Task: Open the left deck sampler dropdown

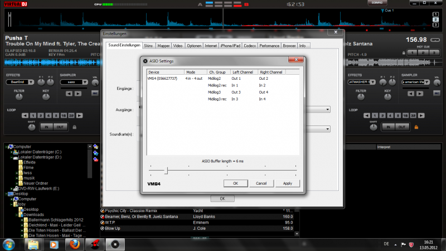Action: pos(85,82)
